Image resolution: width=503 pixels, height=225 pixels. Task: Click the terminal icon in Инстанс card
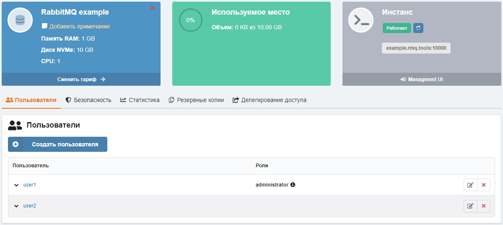coord(361,20)
